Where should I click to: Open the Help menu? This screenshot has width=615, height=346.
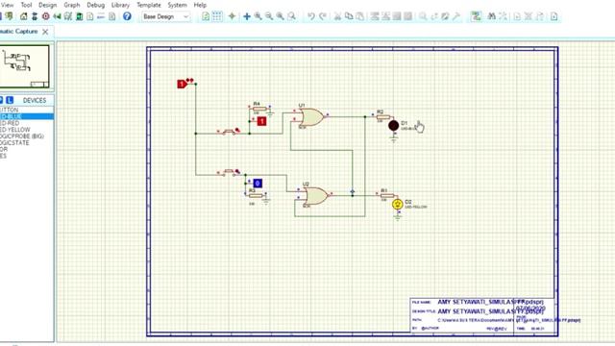(200, 5)
